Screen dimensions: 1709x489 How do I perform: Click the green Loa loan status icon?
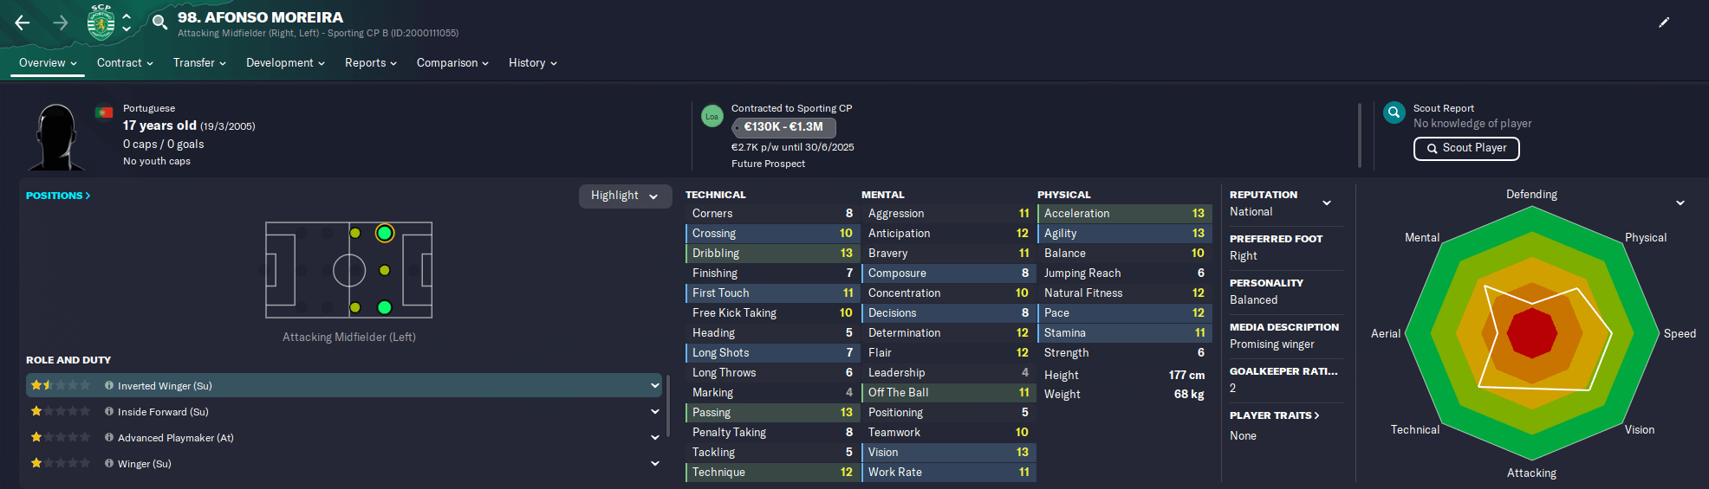(712, 116)
